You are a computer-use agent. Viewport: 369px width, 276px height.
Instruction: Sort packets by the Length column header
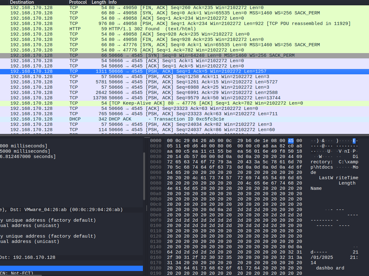pyautogui.click(x=99, y=2)
